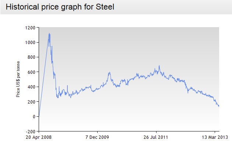This screenshot has height=141, width=232.
Task: Select the 26 Jul 2011 date label
Action: point(156,137)
